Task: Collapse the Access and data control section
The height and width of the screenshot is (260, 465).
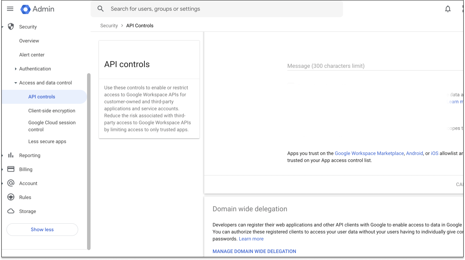Action: [15, 82]
